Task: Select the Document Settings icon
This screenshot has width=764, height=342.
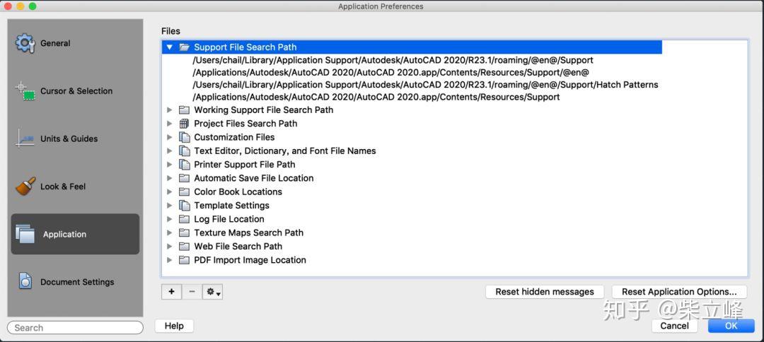Action: coord(25,282)
